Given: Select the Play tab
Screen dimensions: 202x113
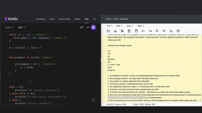Looking at the screenshot, I should click(x=86, y=19).
